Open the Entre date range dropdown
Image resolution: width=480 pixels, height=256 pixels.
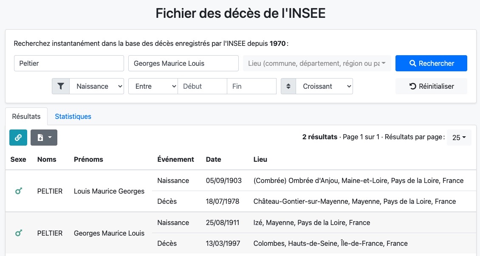click(x=153, y=86)
